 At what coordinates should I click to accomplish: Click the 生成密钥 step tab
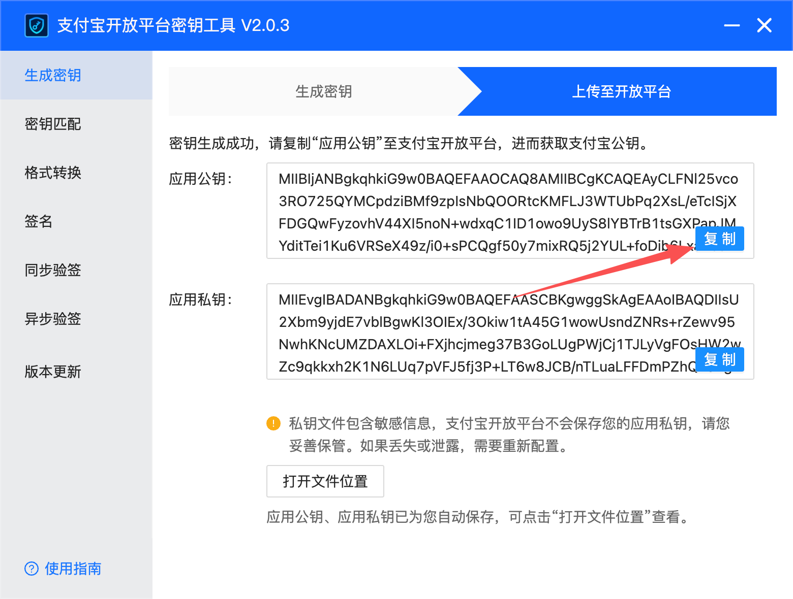[324, 91]
